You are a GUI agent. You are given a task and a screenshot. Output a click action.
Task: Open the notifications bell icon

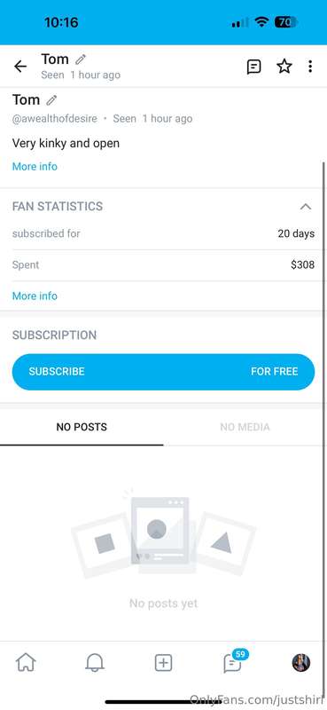click(x=95, y=663)
